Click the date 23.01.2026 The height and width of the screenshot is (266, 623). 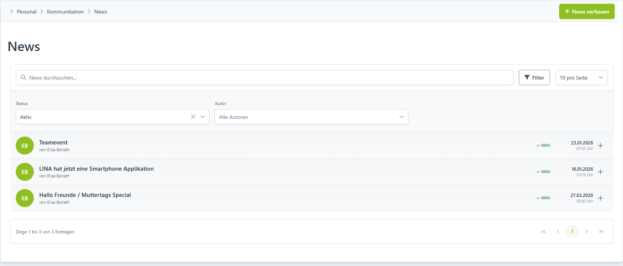coord(582,143)
